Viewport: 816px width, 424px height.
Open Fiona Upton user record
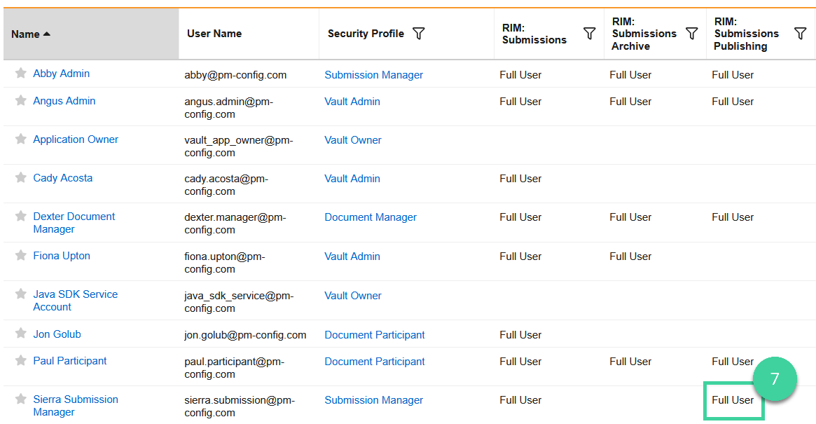tap(62, 256)
